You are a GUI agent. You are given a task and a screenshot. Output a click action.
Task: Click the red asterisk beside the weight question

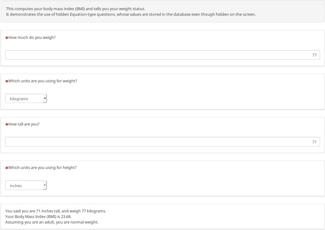coord(7,38)
